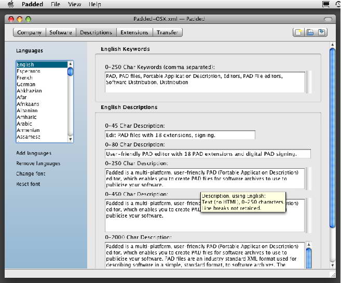Switch to the Descriptions tab
The width and height of the screenshot is (341, 283).
[x=96, y=32]
